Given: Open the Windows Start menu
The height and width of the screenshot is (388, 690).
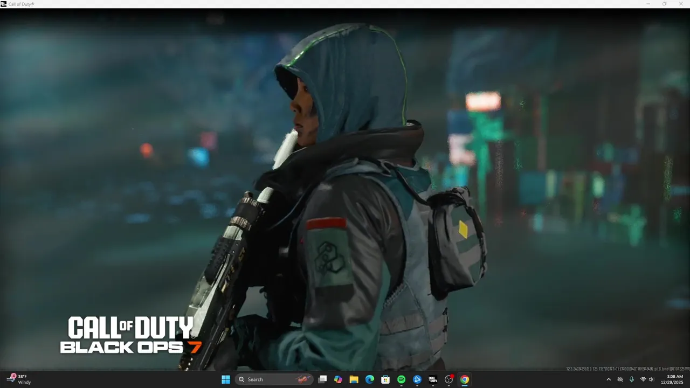Looking at the screenshot, I should point(226,379).
